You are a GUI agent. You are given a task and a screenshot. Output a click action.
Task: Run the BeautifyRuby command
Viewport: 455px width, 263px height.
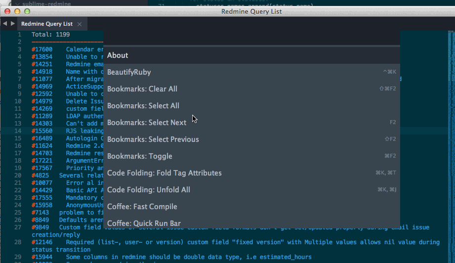pyautogui.click(x=251, y=72)
